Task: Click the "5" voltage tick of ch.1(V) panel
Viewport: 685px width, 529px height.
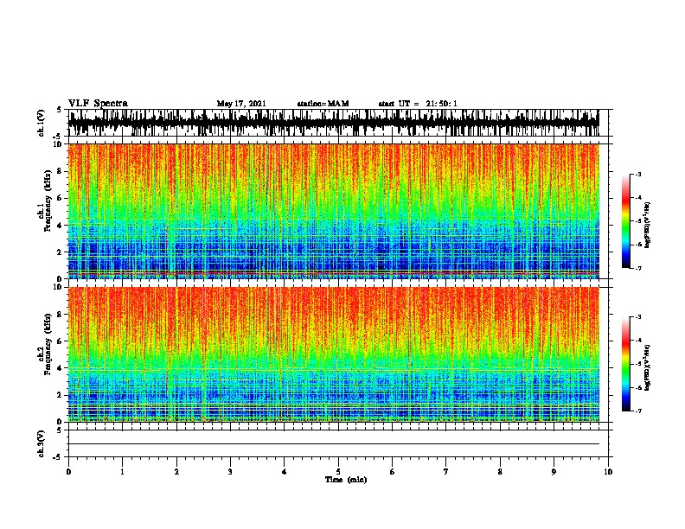Action: click(59, 110)
